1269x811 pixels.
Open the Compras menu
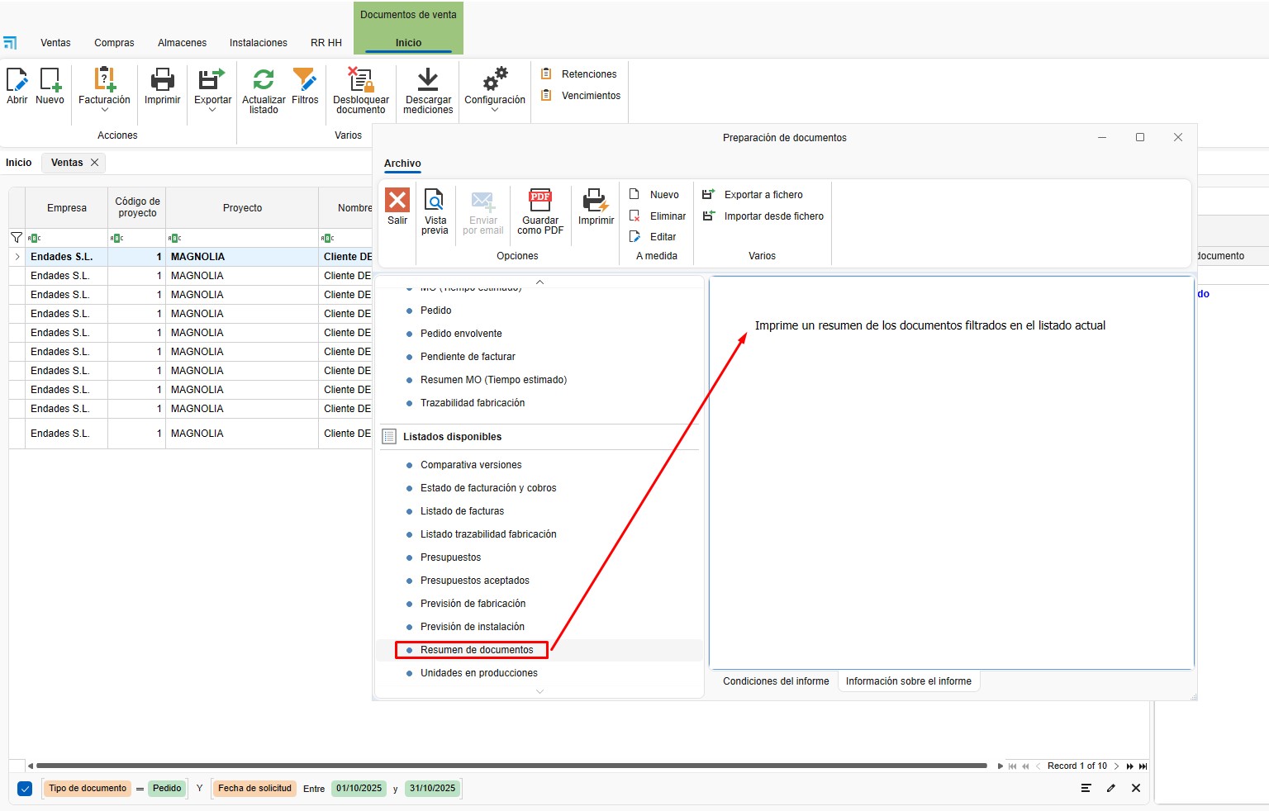click(x=114, y=43)
